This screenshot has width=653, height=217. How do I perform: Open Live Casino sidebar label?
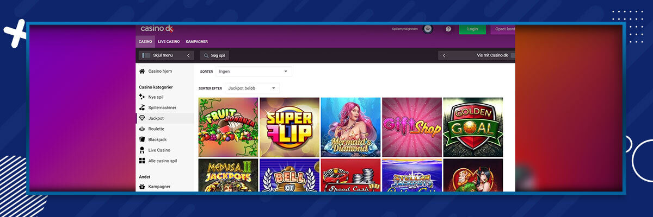(159, 150)
